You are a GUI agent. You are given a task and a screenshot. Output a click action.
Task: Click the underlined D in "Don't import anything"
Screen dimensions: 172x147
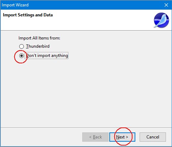pos(27,56)
